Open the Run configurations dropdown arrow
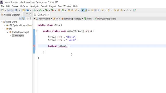 point(43,10)
